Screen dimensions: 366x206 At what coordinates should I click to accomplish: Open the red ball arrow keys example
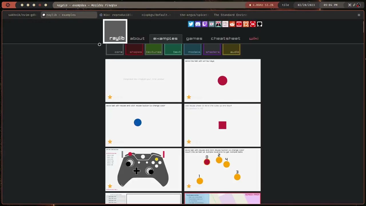[x=222, y=80]
